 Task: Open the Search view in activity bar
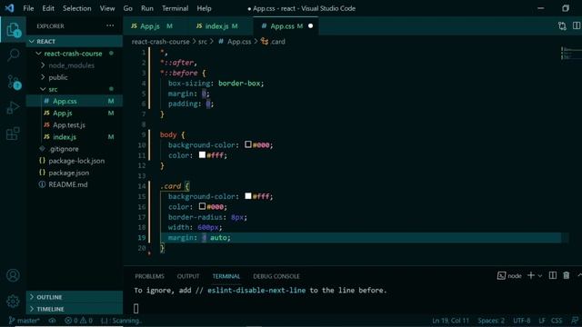pyautogui.click(x=14, y=55)
